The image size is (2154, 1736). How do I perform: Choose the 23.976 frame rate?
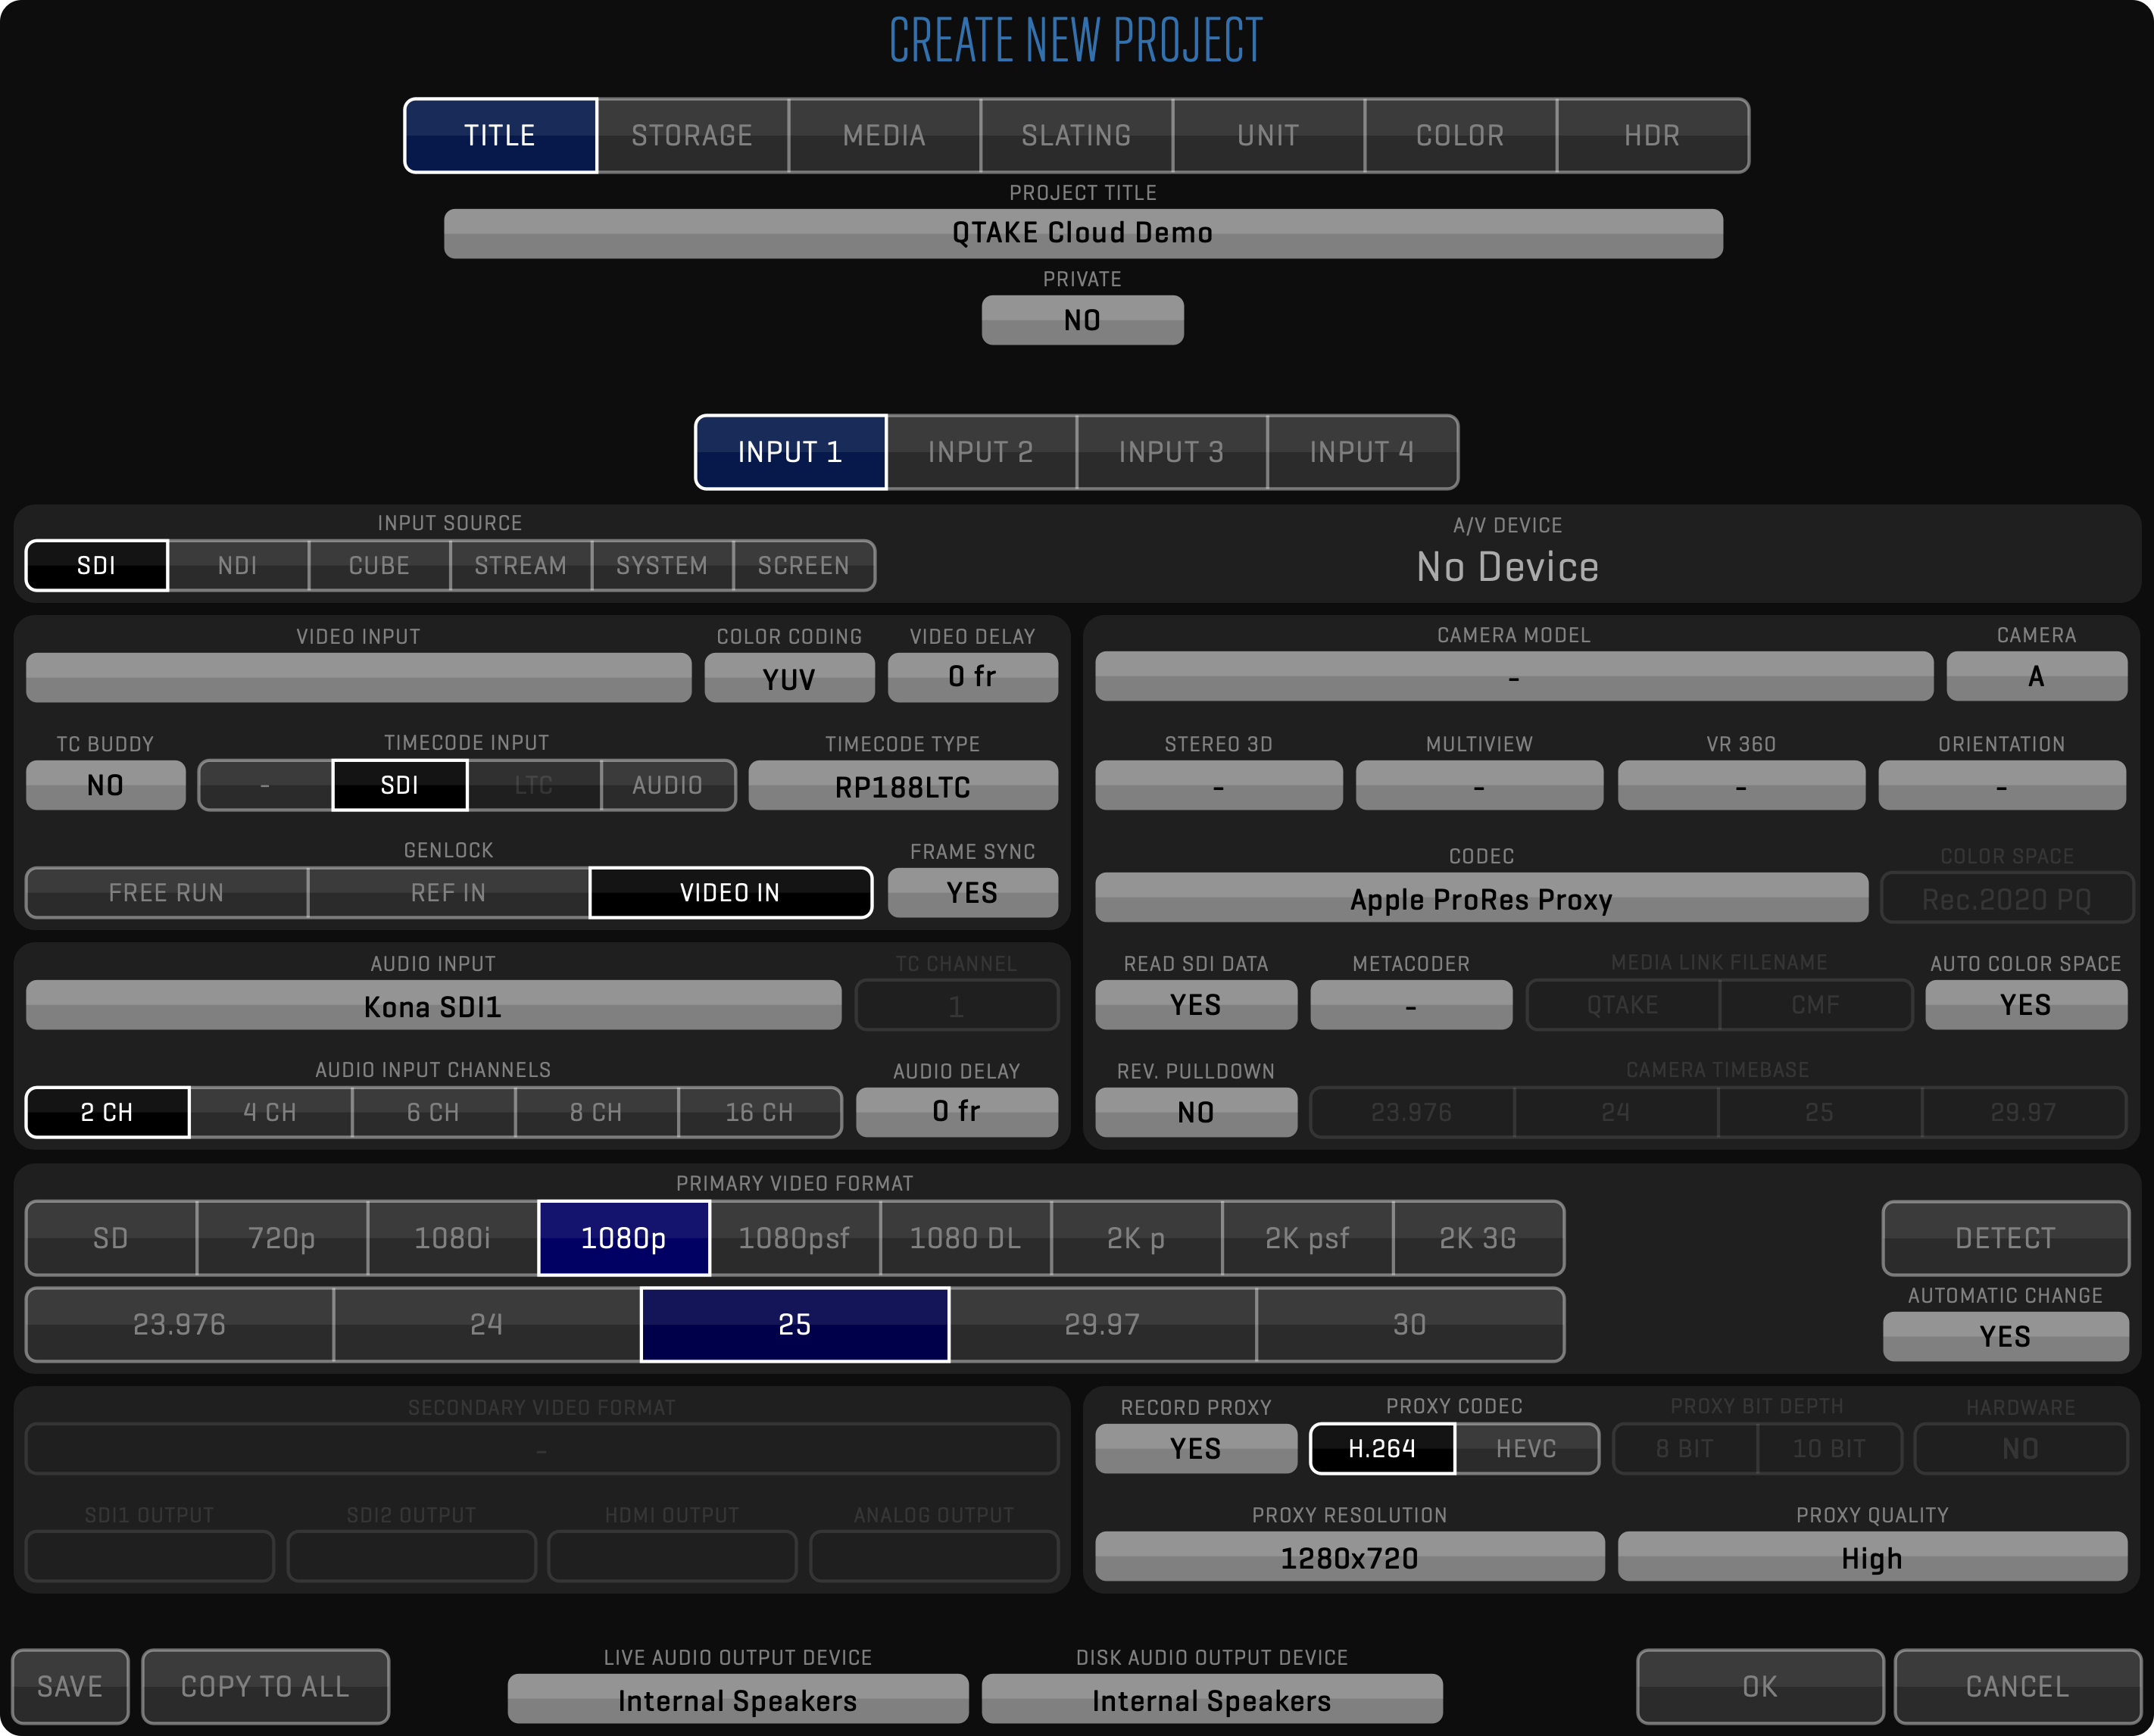(179, 1324)
